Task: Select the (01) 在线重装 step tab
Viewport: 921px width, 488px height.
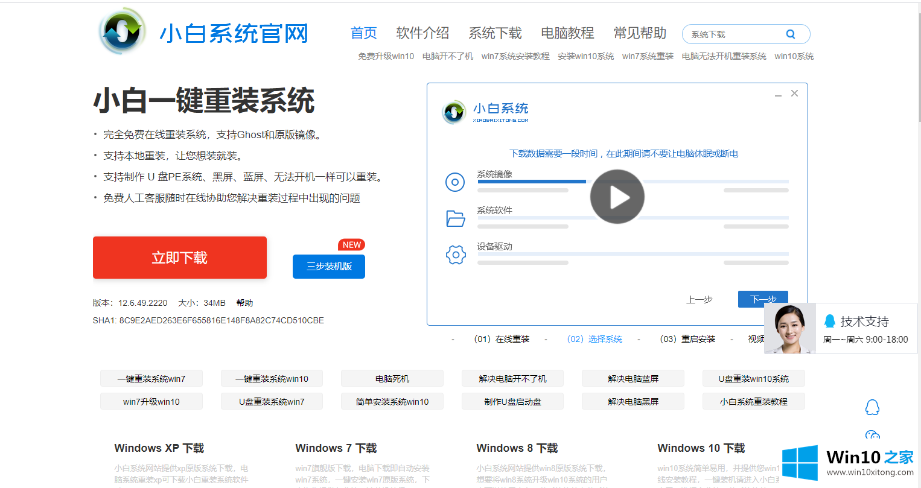Action: tap(502, 339)
